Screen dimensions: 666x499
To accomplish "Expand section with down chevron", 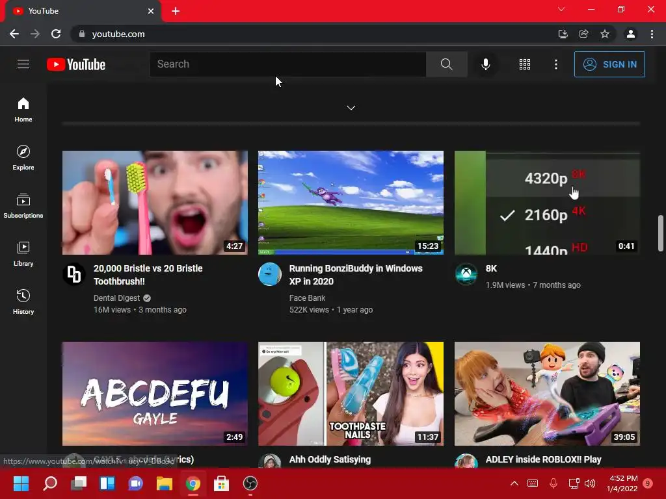I will 351,108.
